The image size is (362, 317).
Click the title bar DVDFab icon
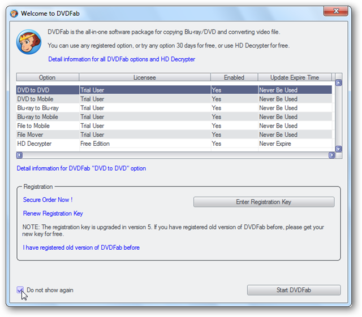click(14, 14)
